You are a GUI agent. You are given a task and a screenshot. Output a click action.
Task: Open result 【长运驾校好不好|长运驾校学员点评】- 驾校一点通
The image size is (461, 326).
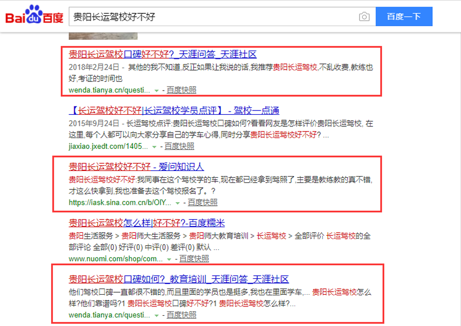point(174,111)
